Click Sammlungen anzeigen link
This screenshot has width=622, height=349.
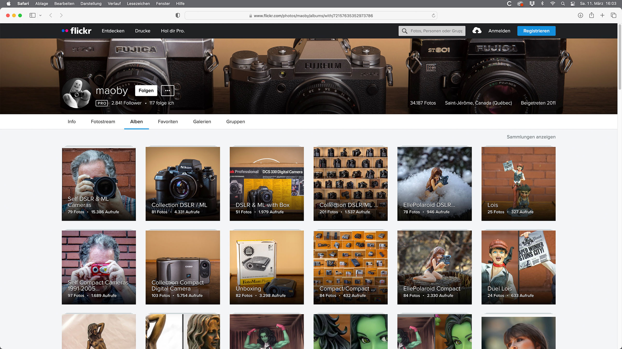(x=531, y=137)
